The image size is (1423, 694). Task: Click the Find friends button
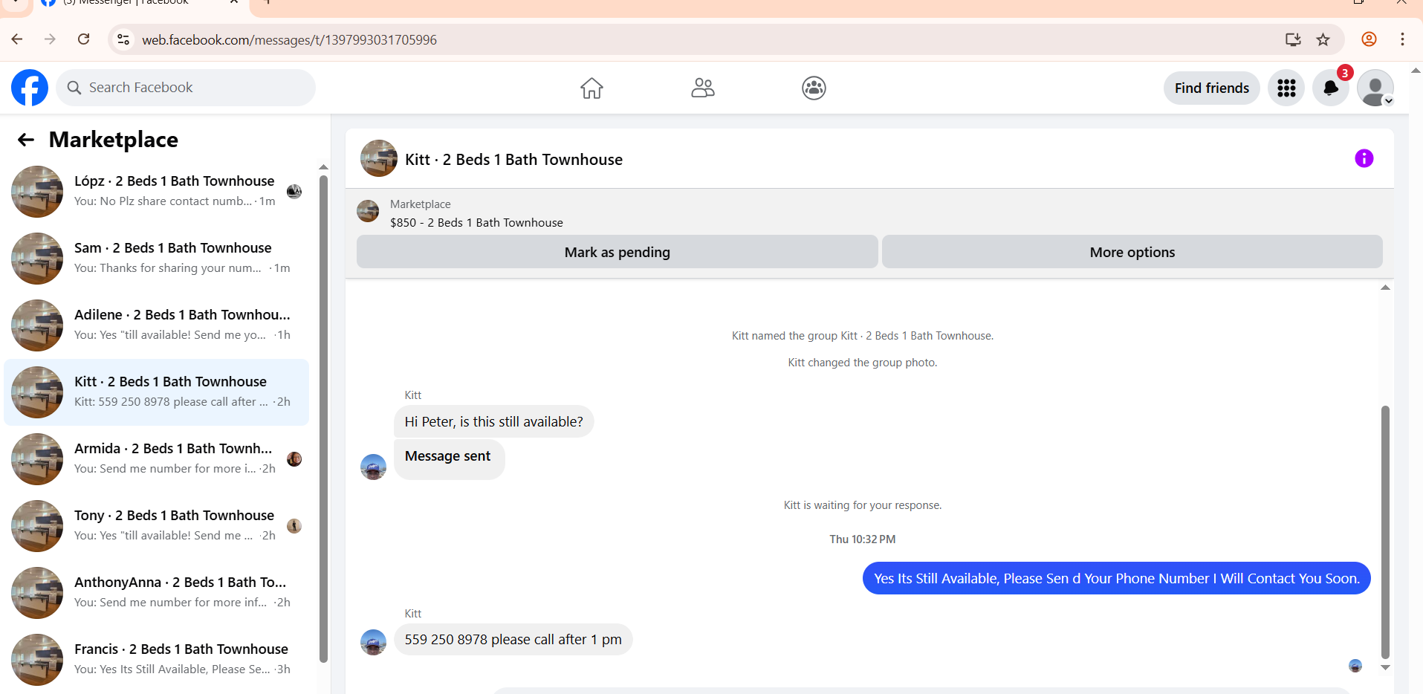1211,88
